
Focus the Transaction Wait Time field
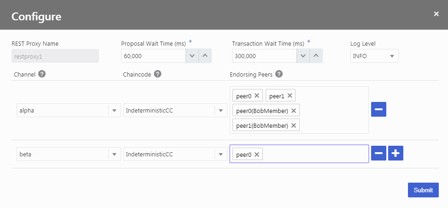(x=263, y=56)
